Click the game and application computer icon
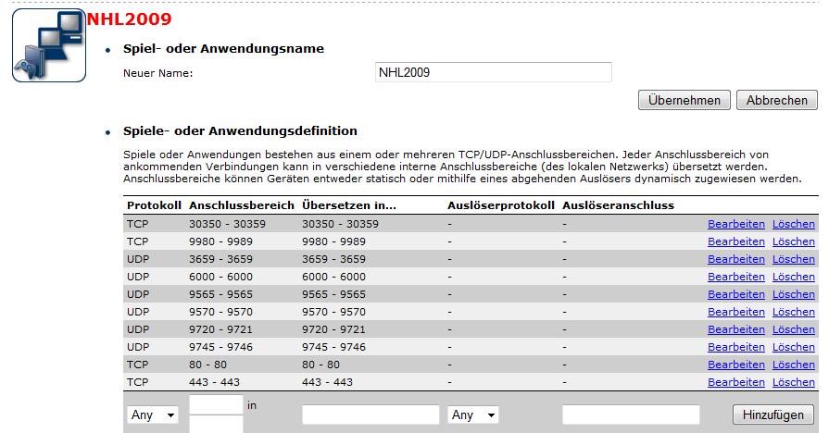The image size is (829, 433). [x=49, y=45]
